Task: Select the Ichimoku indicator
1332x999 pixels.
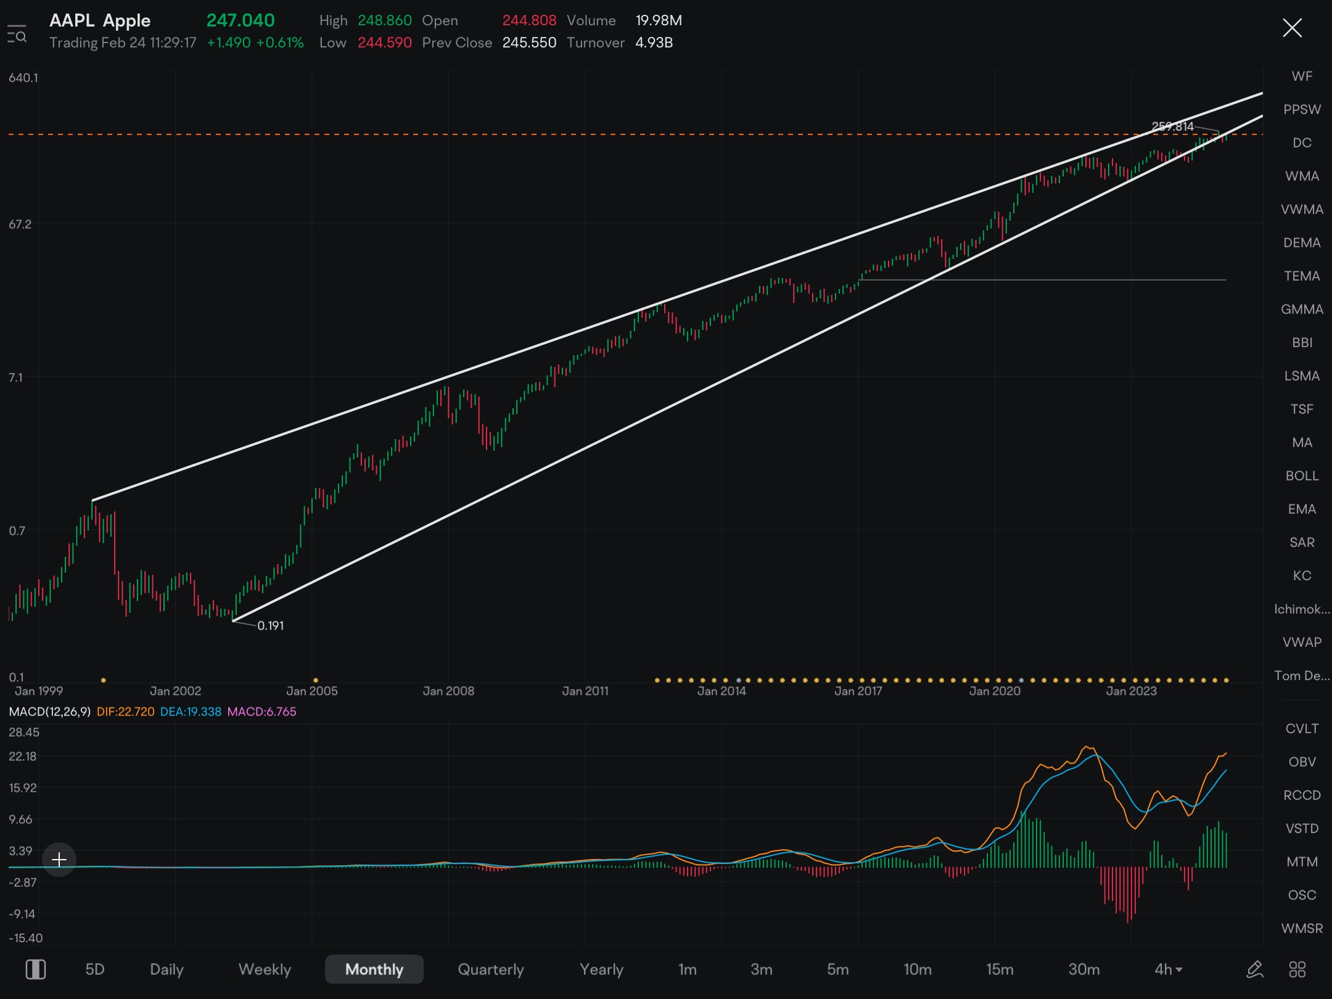Action: coord(1302,609)
